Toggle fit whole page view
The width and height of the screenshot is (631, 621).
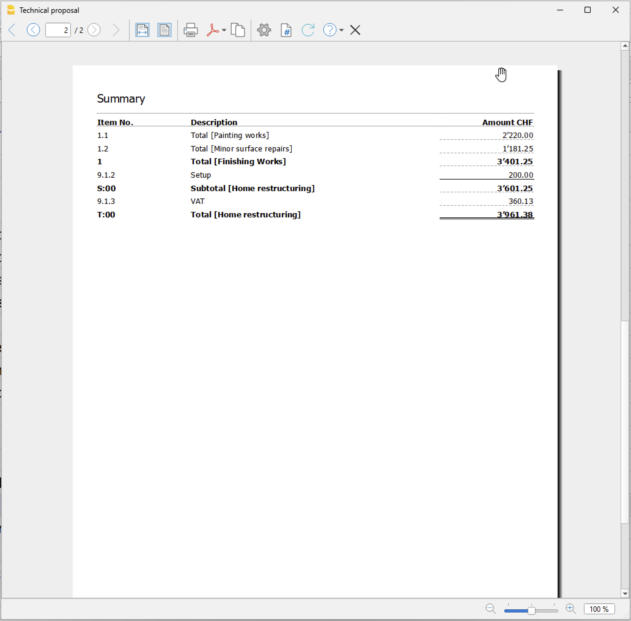164,30
